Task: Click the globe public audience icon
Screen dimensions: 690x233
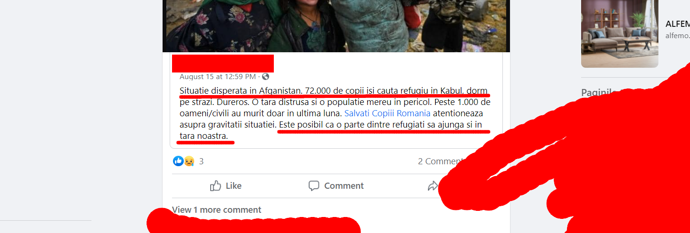Action: tap(265, 76)
